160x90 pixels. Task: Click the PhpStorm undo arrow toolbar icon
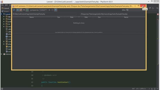coord(153,8)
